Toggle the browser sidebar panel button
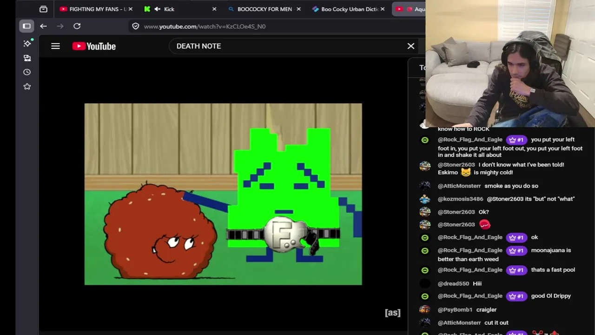 [26, 26]
